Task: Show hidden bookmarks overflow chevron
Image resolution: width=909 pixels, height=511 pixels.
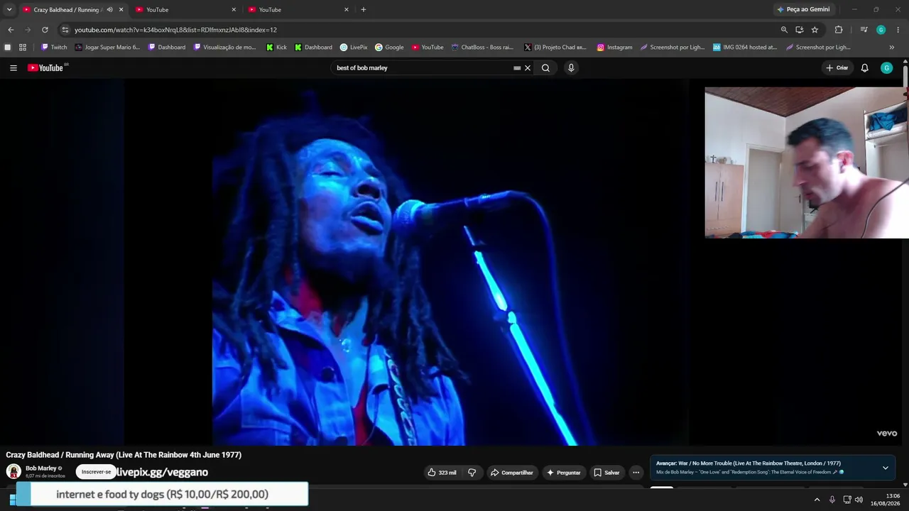Action: (x=892, y=48)
